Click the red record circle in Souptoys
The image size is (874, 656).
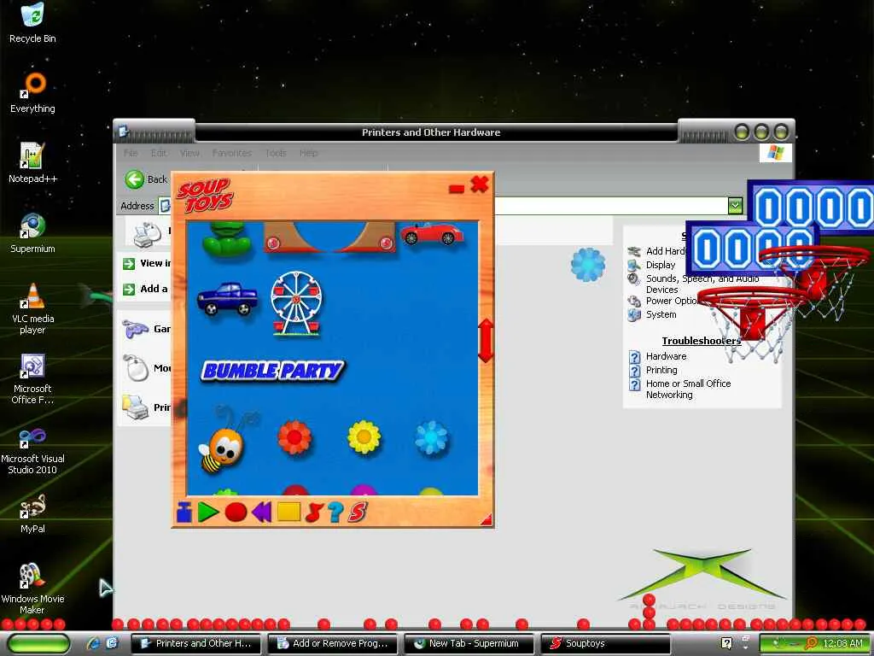tap(236, 512)
